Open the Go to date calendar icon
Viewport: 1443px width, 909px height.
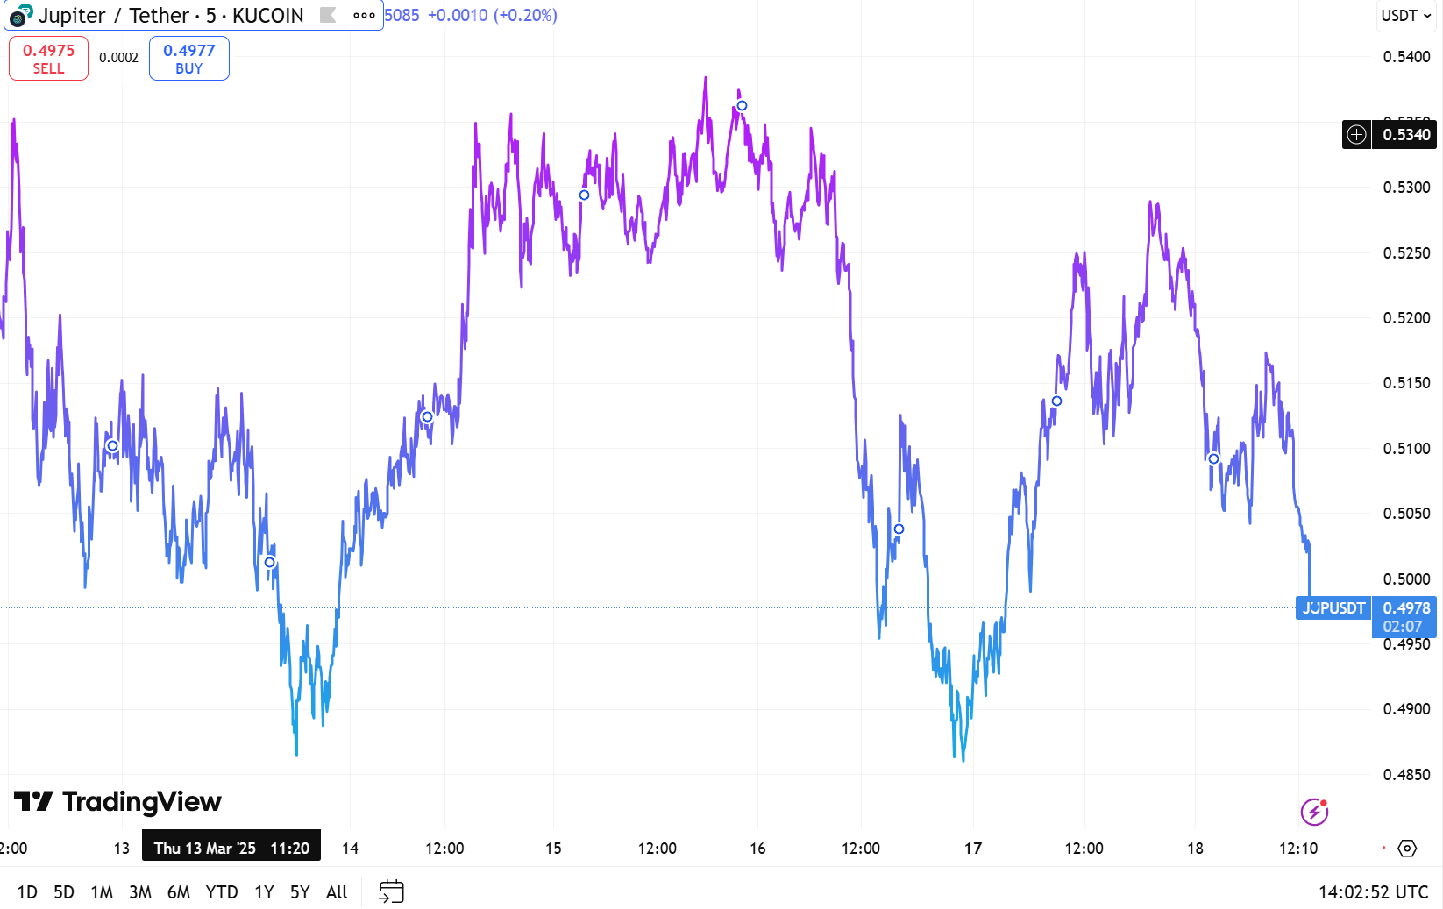click(x=391, y=891)
